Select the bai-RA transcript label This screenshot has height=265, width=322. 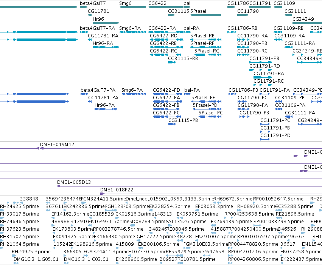(191, 28)
